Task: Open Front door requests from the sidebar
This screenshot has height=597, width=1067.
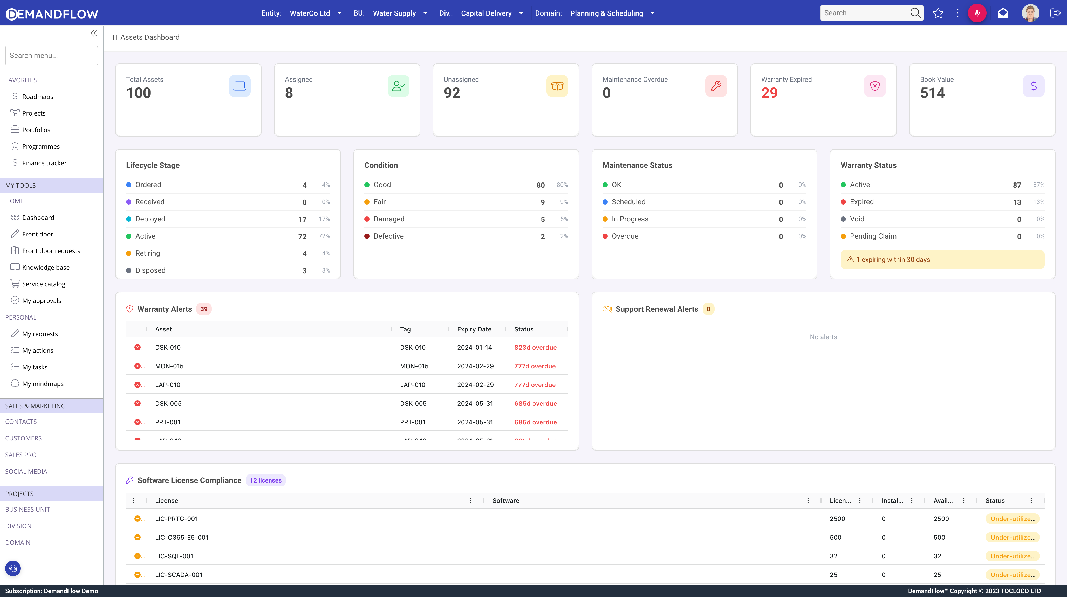Action: click(x=51, y=251)
